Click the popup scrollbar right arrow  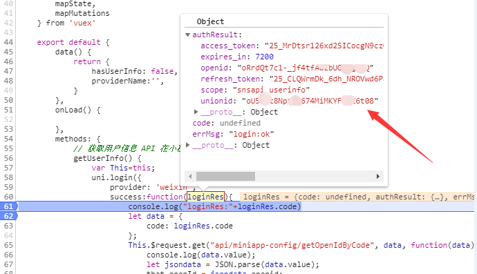378,176
